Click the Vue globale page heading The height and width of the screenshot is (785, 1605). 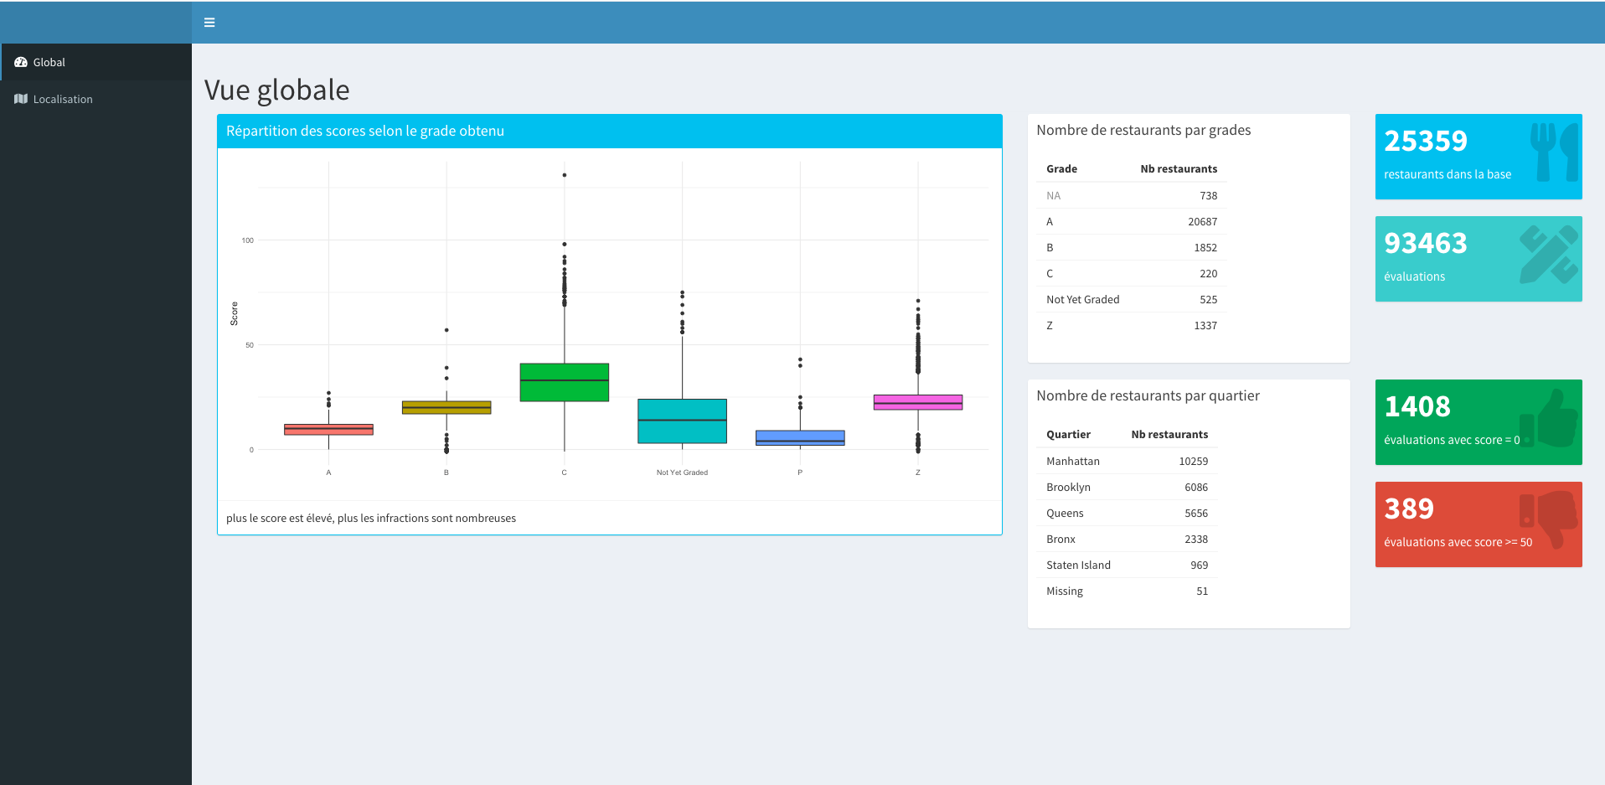pos(277,90)
